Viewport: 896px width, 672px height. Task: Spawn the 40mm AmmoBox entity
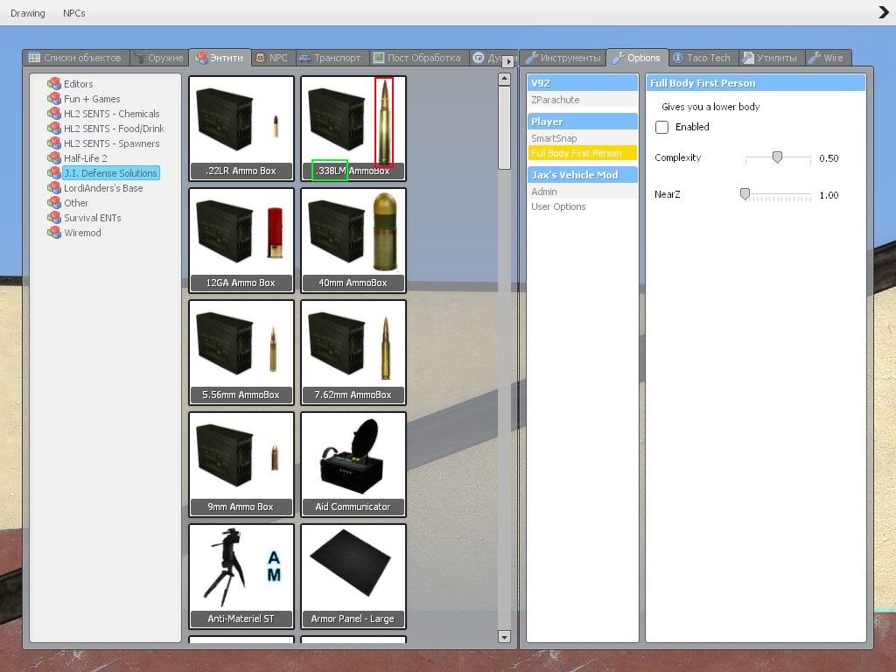coord(353,241)
